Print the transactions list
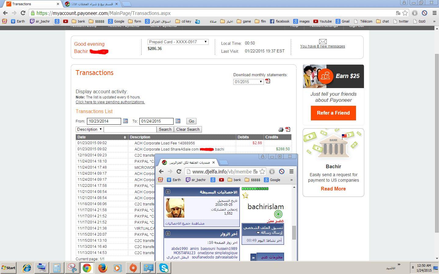The height and width of the screenshot is (274, 439). pos(281,130)
